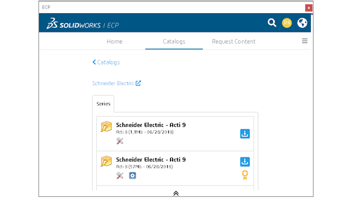352x198 pixels.
Task: Open the search magnifier in header
Action: click(272, 23)
